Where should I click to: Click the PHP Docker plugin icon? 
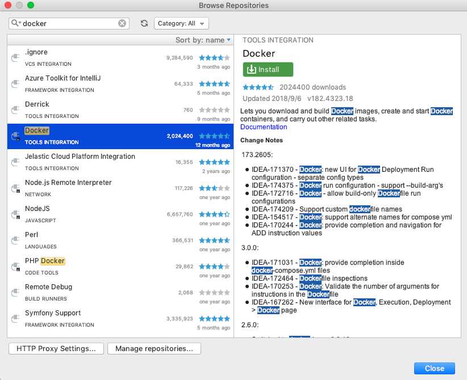coord(15,267)
